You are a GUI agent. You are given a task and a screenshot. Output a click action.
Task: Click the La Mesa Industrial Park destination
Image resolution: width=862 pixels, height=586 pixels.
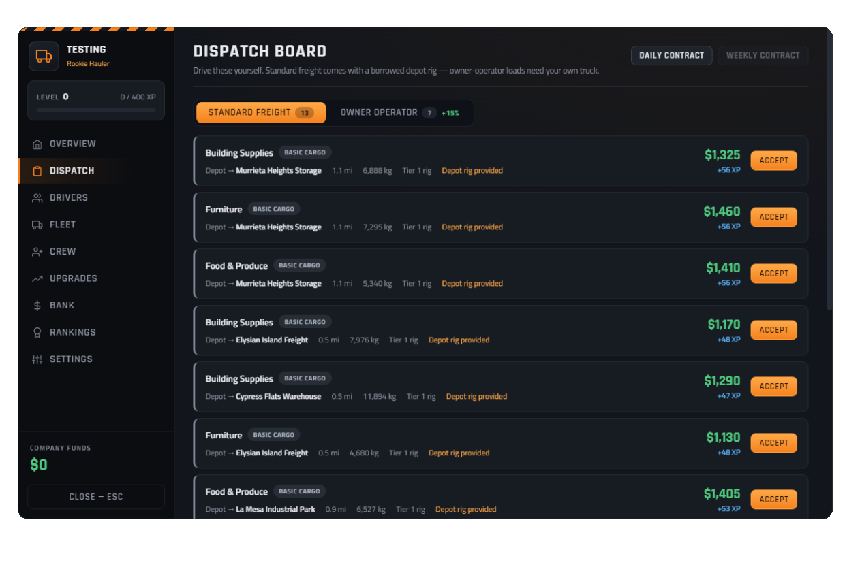pyautogui.click(x=275, y=510)
